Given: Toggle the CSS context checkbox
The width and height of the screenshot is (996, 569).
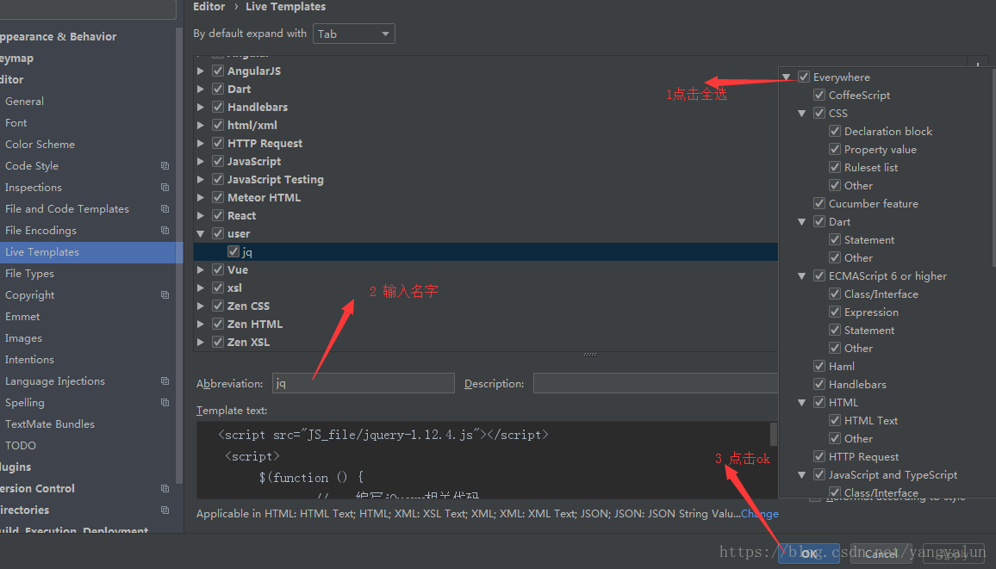Looking at the screenshot, I should (819, 113).
